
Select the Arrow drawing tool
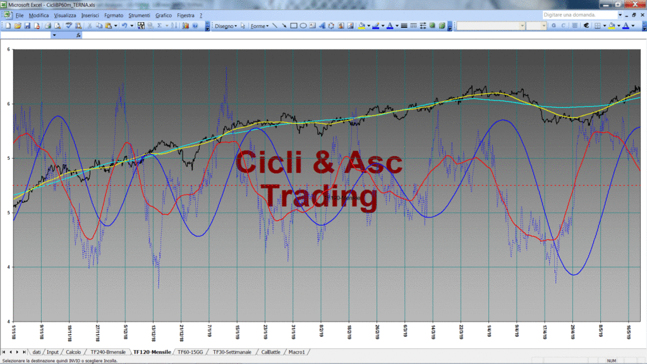284,25
